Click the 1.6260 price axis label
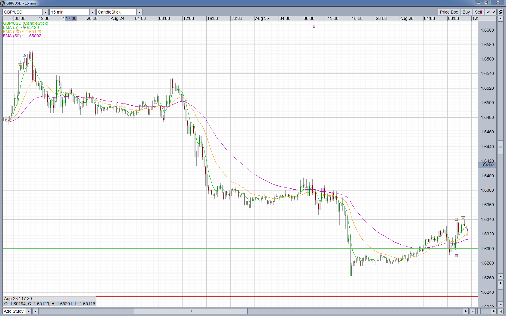This screenshot has width=506, height=316. pos(487,278)
